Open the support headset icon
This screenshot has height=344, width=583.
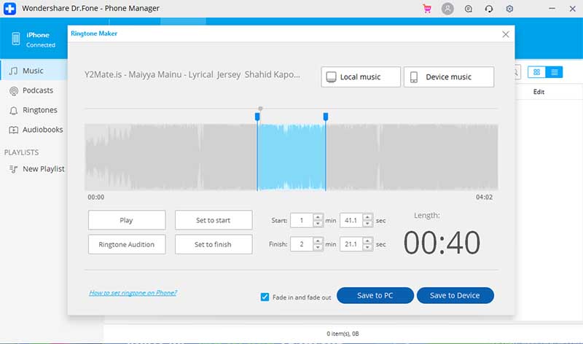pos(488,9)
